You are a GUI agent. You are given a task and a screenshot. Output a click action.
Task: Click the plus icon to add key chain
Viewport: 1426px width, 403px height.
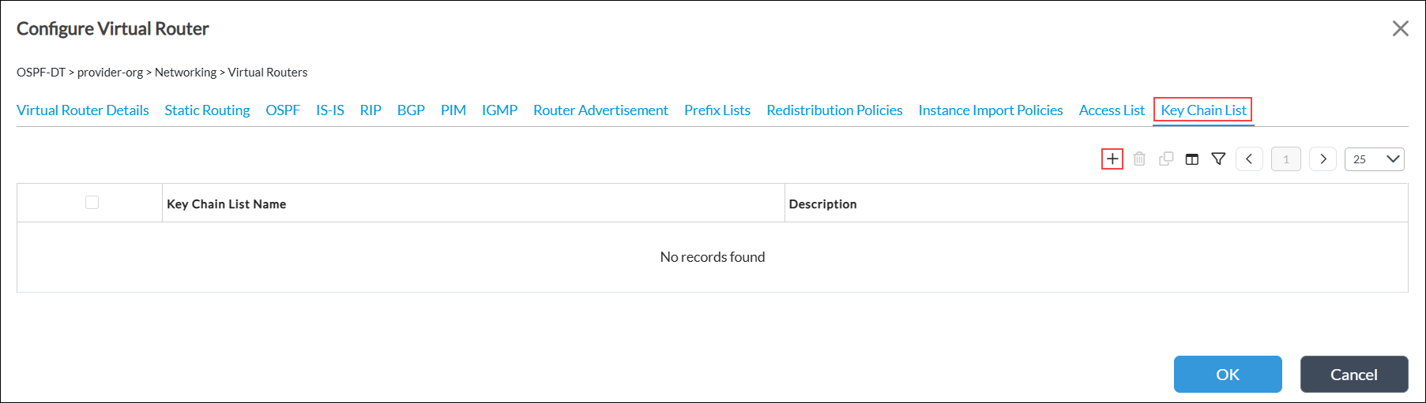click(1112, 159)
